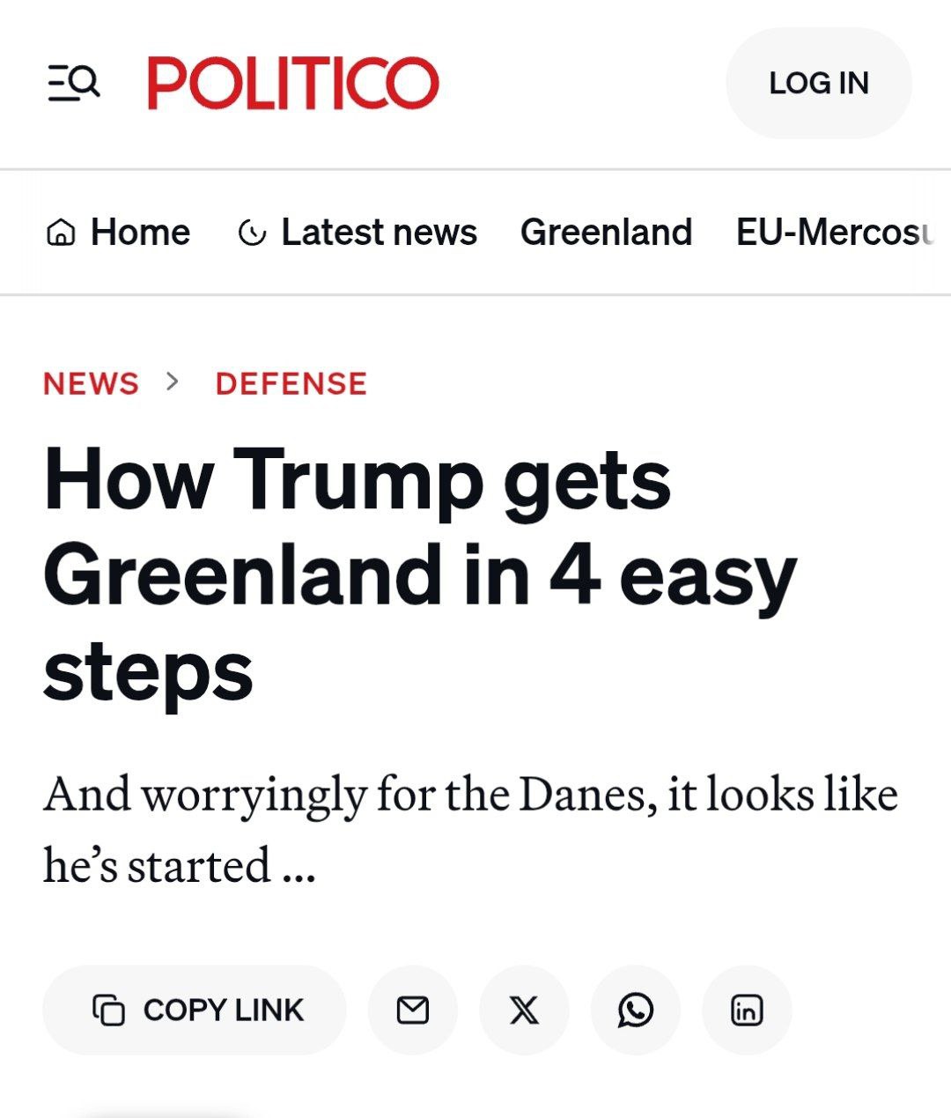
Task: Click the POLITICO logo
Action: tap(292, 84)
